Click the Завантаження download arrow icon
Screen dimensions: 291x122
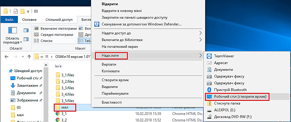click(x=13, y=86)
